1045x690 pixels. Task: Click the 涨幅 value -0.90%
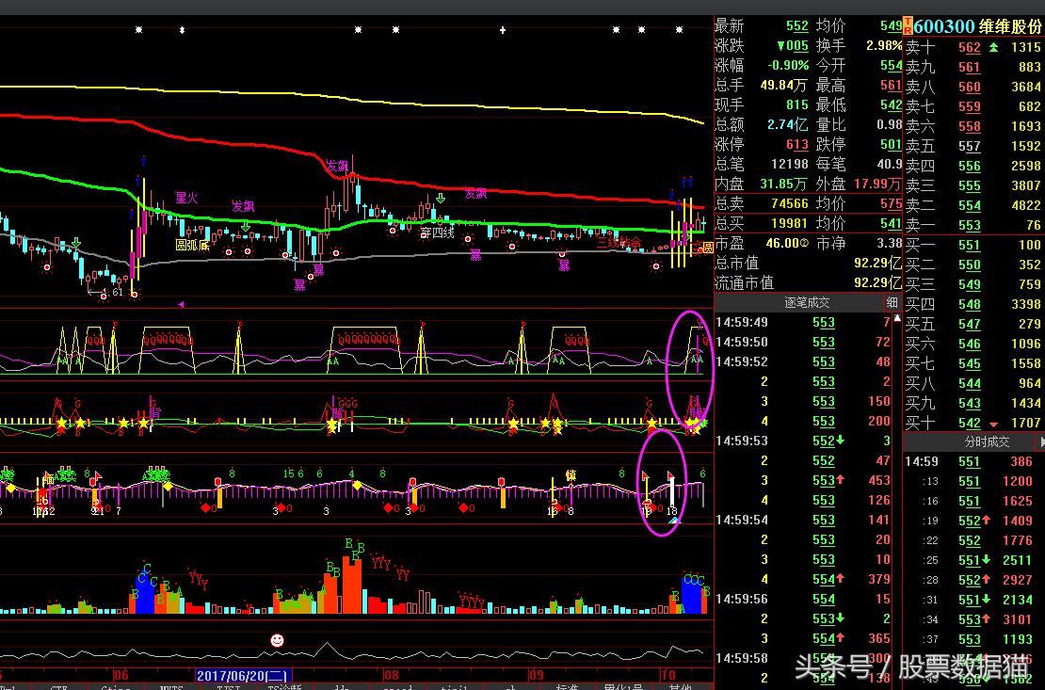788,65
